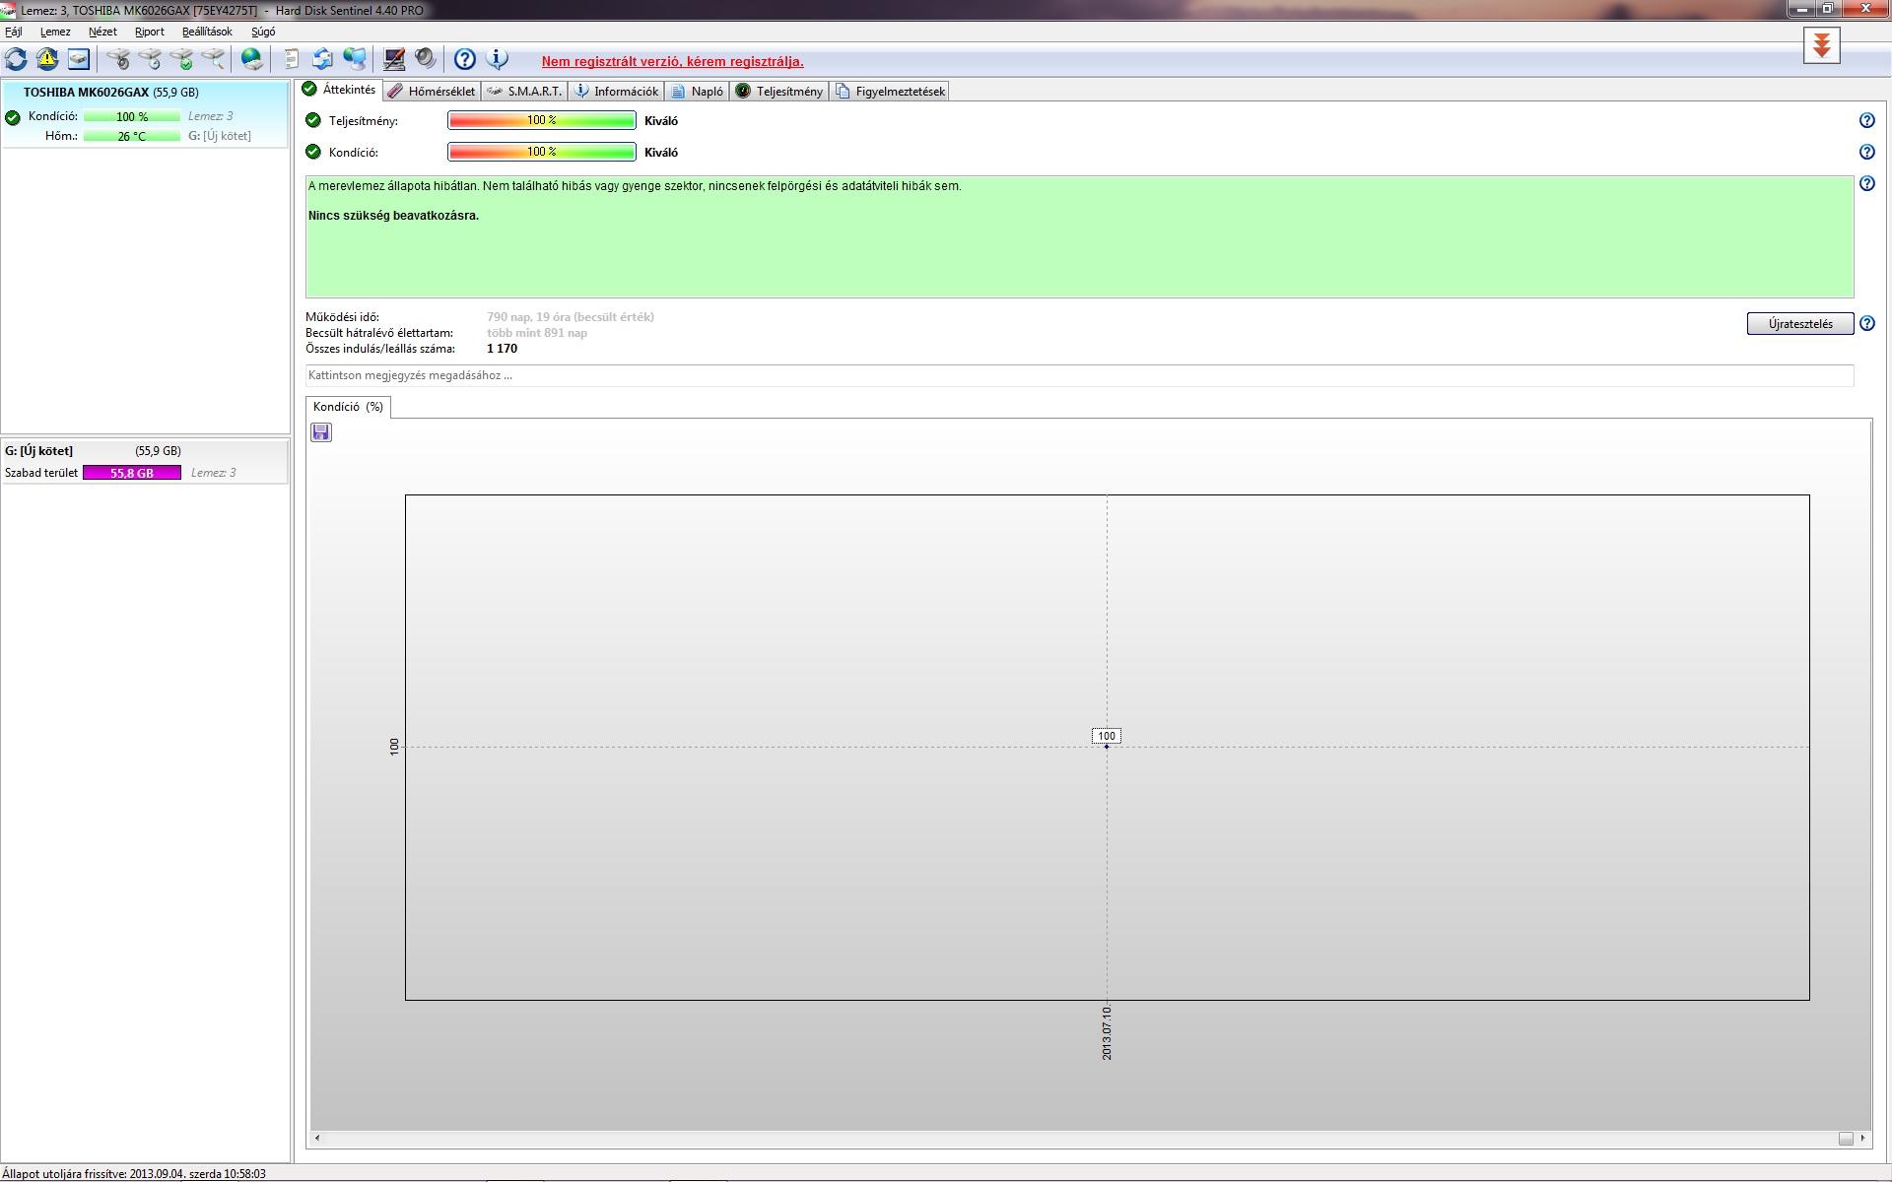Viewport: 1892px width, 1182px height.
Task: Click the note input field
Action: (1079, 375)
